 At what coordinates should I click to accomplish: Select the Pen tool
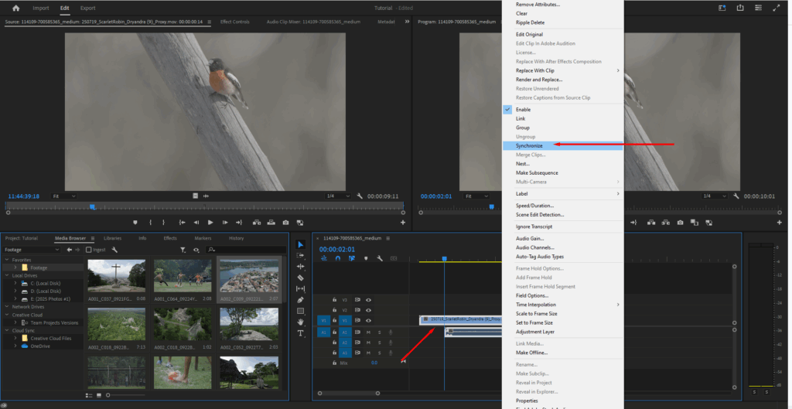301,300
